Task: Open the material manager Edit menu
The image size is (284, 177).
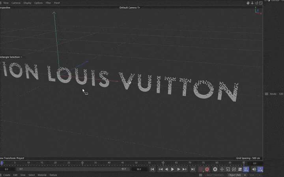Action: (x=15, y=175)
